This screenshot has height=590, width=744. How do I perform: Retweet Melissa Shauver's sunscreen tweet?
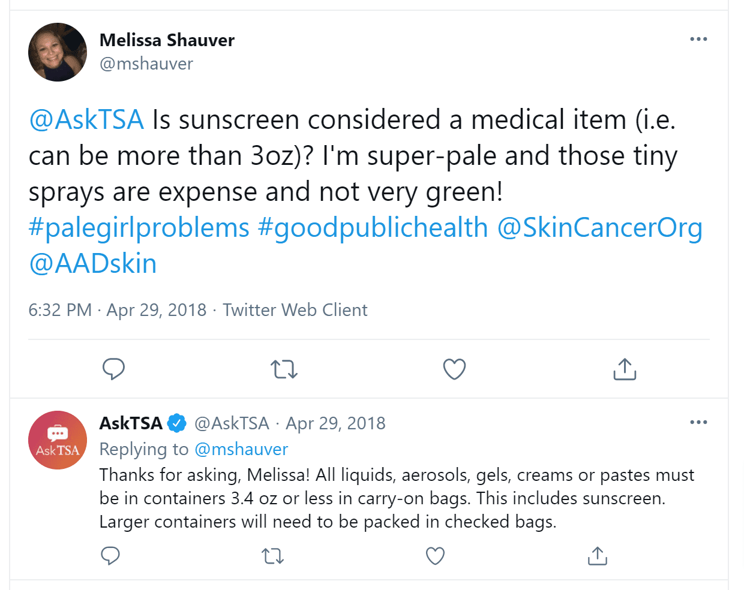[x=284, y=369]
